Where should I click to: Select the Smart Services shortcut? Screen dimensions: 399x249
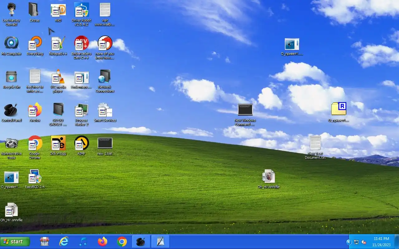pos(105,112)
